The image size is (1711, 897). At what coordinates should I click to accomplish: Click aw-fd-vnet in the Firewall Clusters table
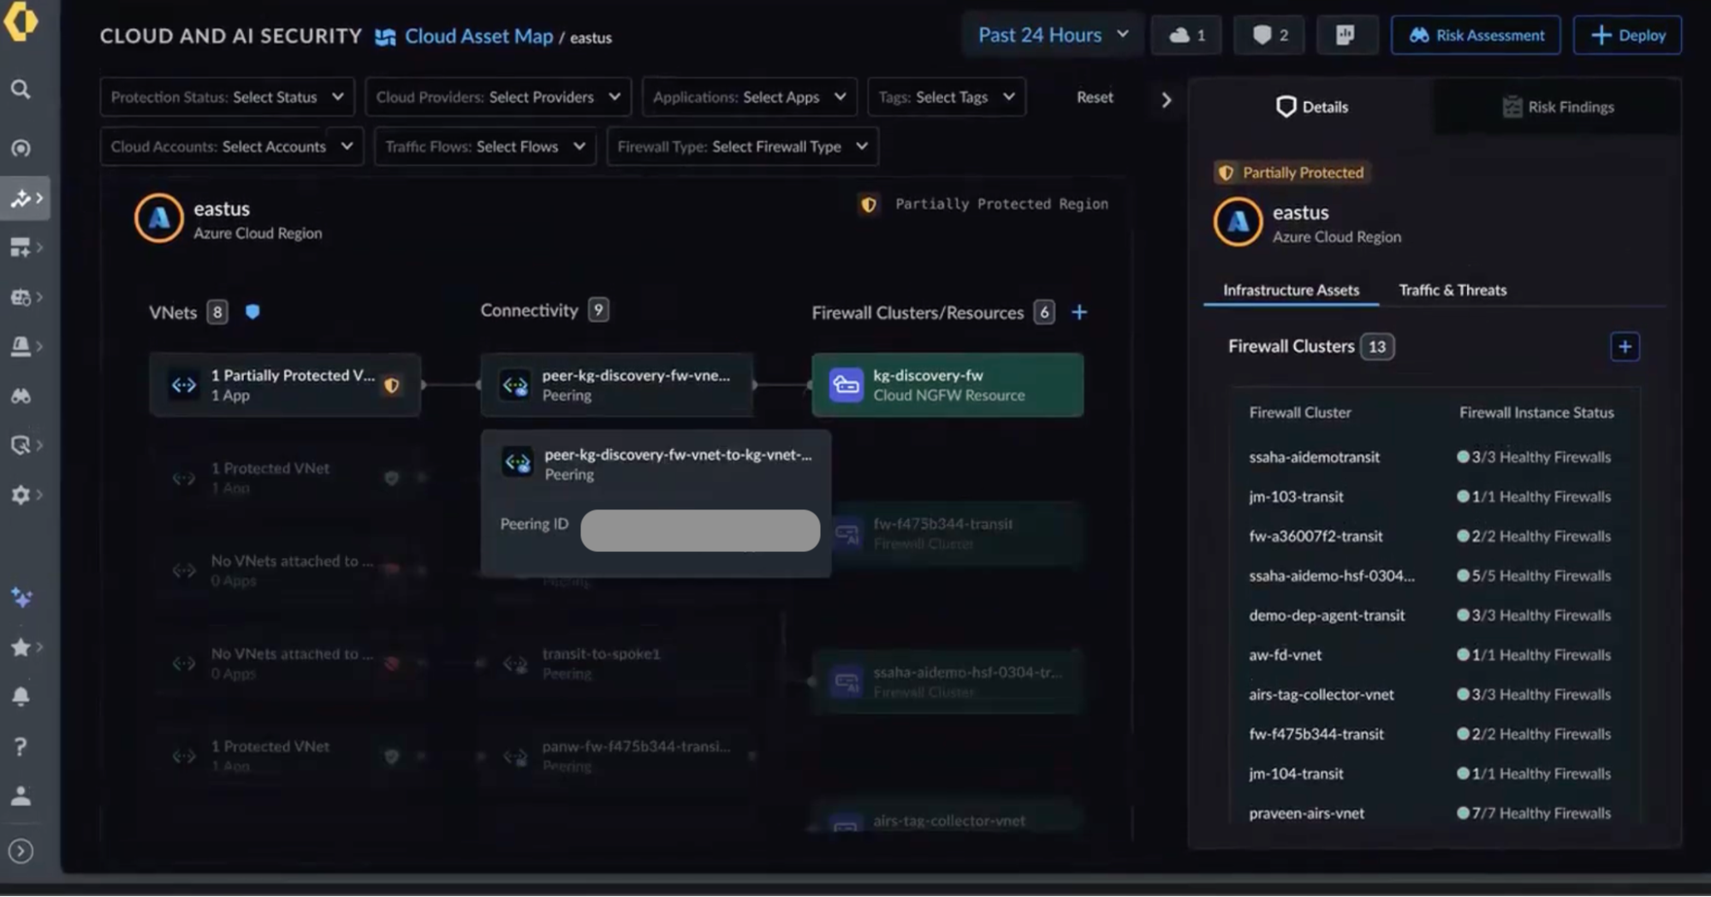(x=1285, y=655)
